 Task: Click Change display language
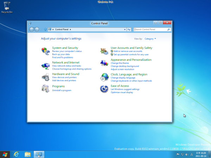click(x=123, y=78)
